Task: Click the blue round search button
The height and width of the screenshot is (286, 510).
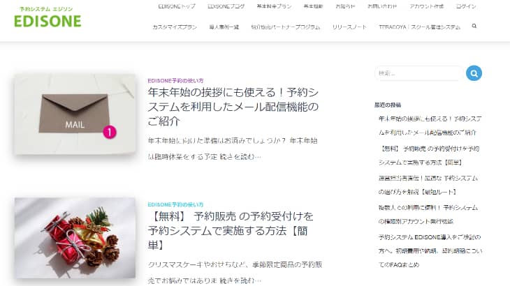Action: 474,73
